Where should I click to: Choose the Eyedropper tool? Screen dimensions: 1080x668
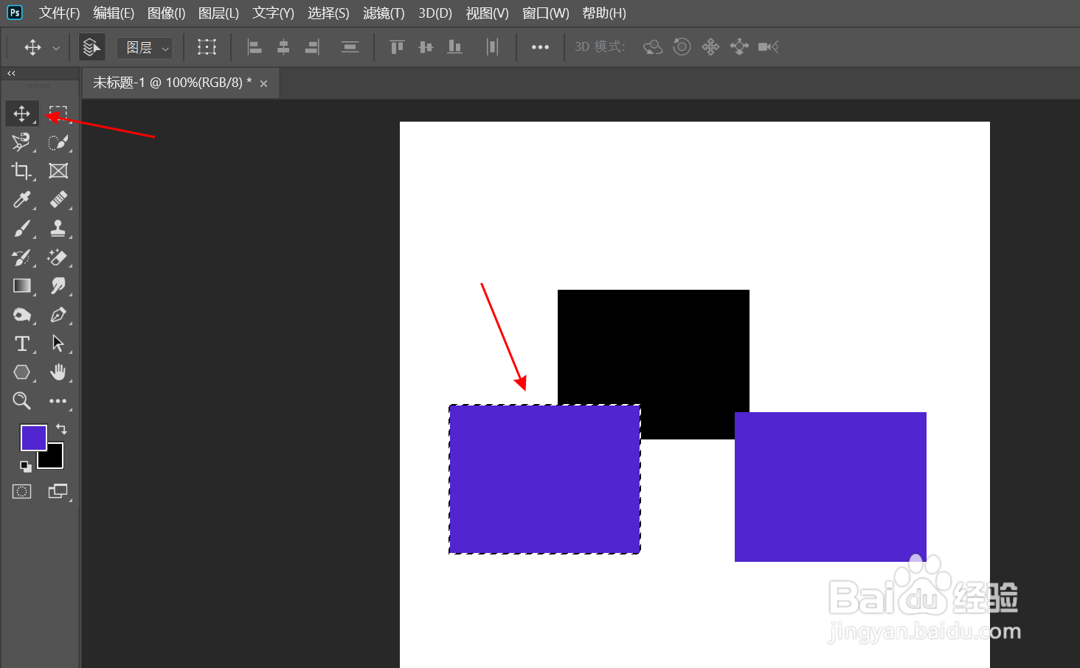point(22,200)
